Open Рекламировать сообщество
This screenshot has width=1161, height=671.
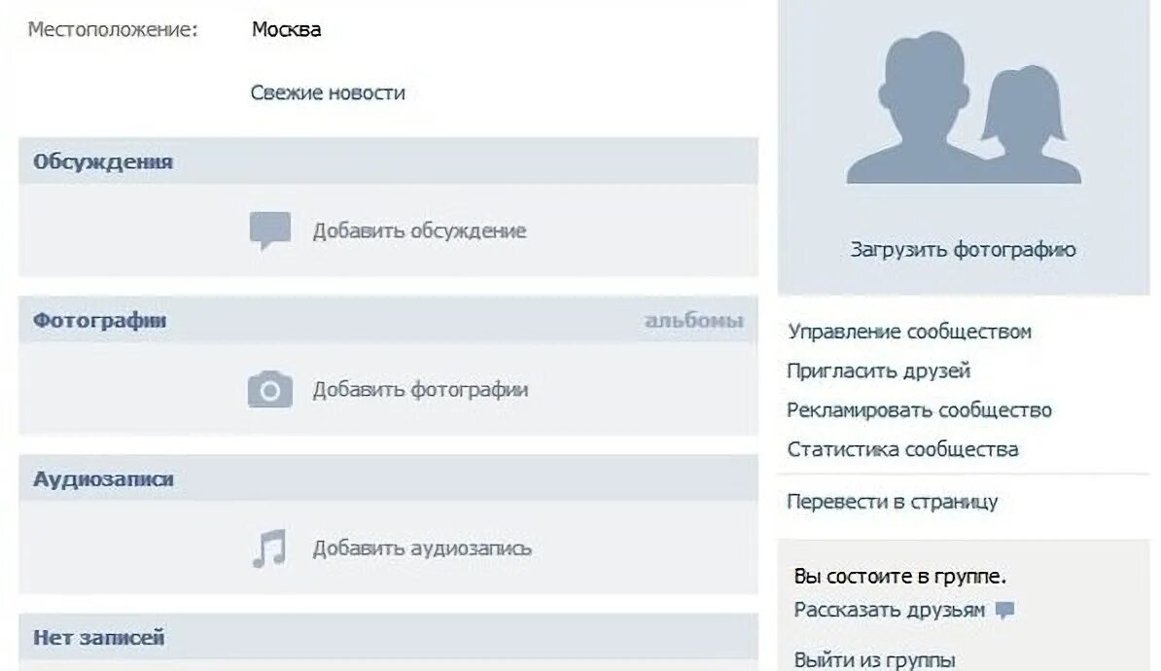(x=919, y=410)
